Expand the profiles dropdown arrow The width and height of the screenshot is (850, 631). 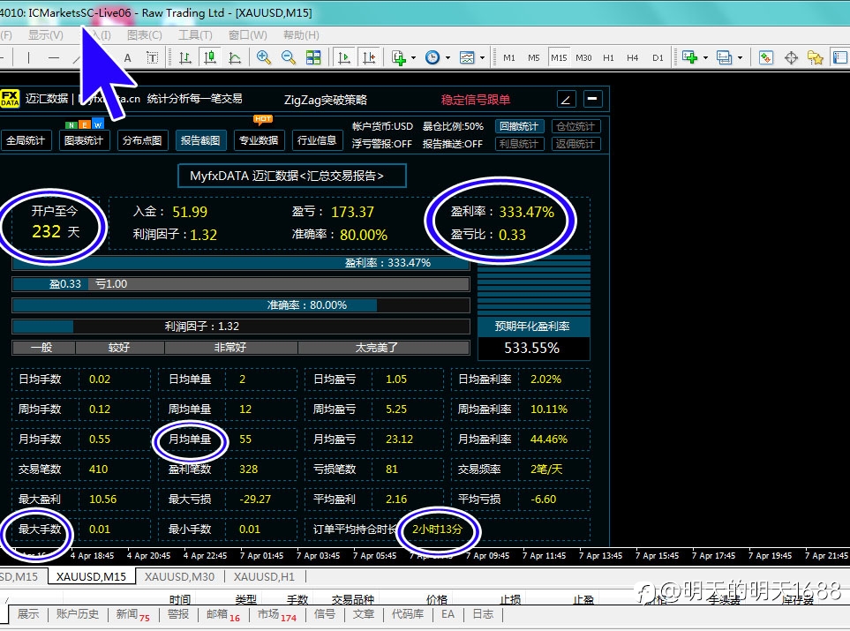pyautogui.click(x=740, y=57)
